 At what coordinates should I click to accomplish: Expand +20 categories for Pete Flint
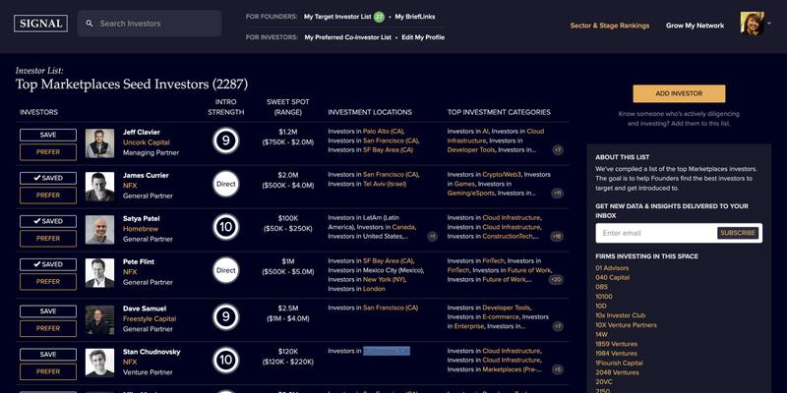[x=556, y=279]
